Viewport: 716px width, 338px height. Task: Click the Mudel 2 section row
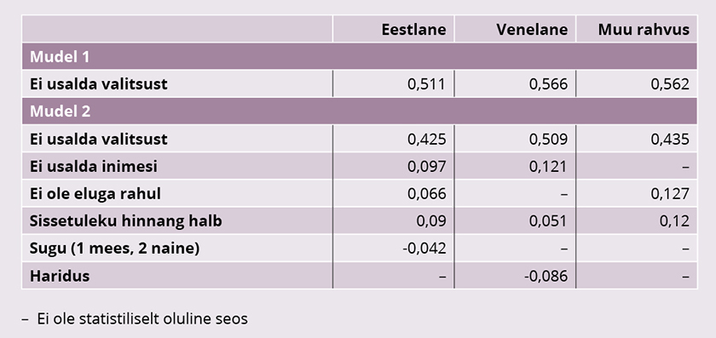tap(360, 112)
